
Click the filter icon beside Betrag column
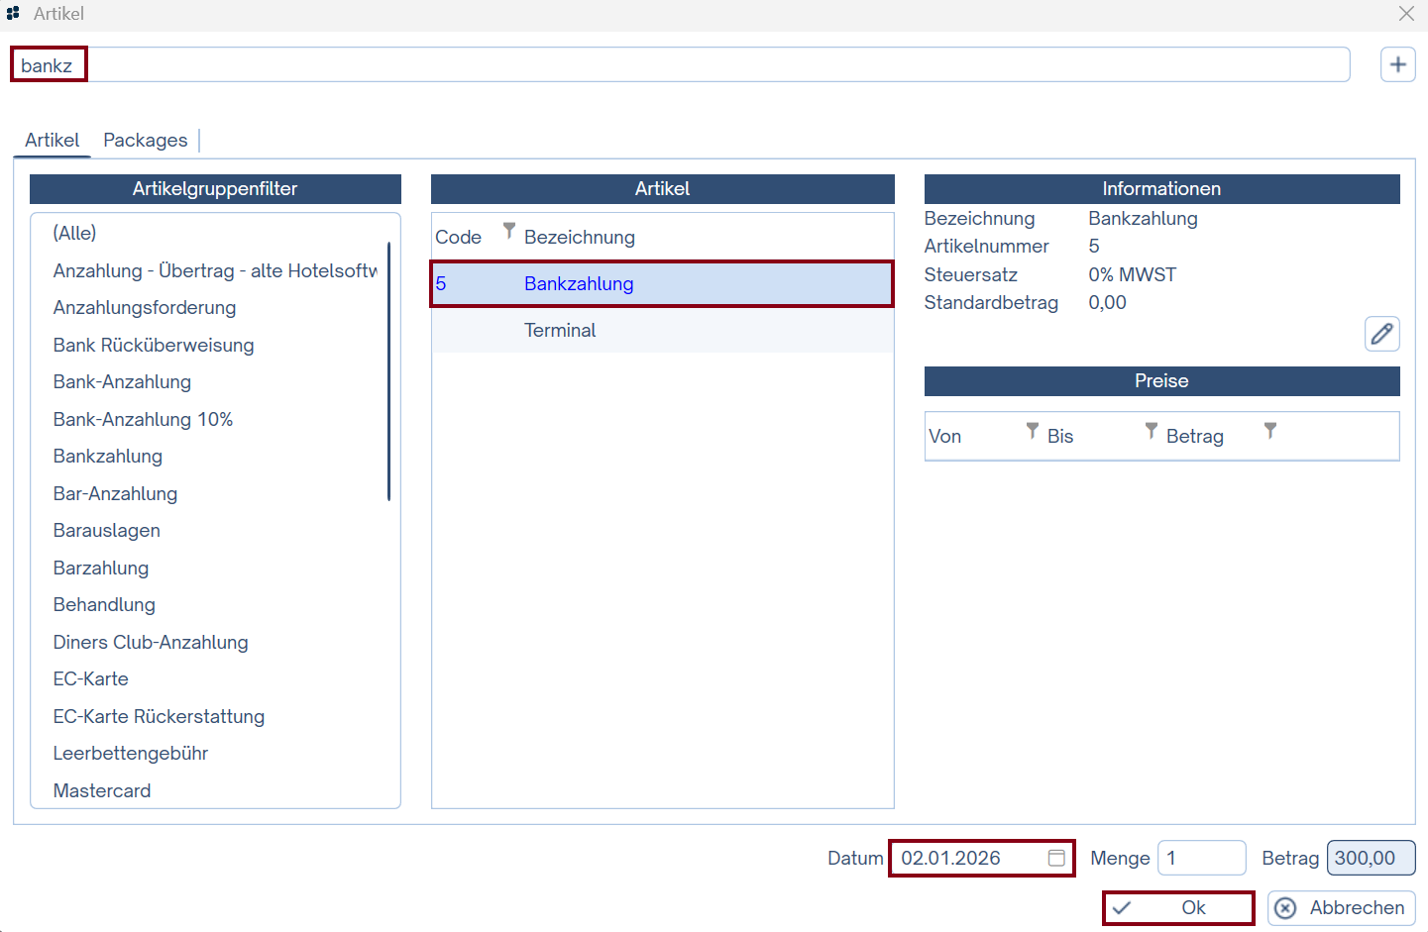pos(1269,431)
